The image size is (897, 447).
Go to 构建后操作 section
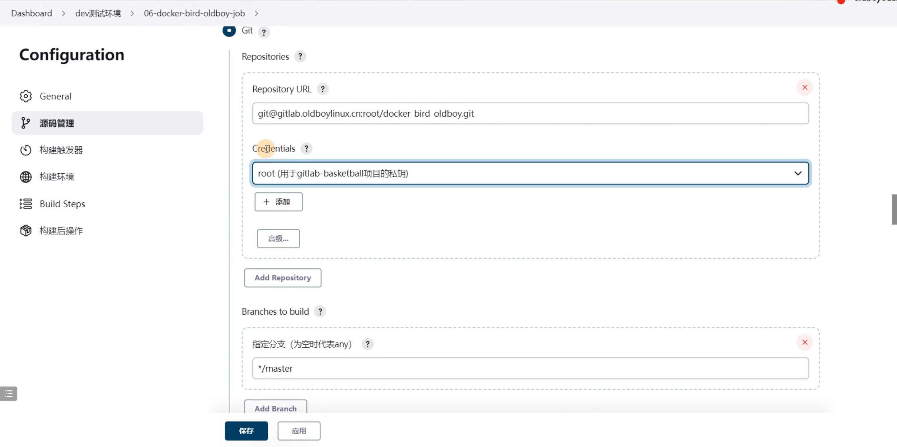[x=61, y=231]
